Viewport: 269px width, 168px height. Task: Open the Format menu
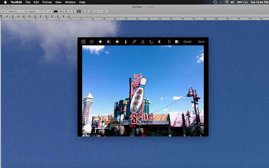pyautogui.click(x=47, y=2)
